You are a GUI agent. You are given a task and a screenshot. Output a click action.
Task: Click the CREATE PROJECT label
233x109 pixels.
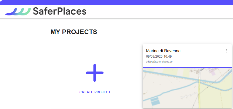click(95, 92)
